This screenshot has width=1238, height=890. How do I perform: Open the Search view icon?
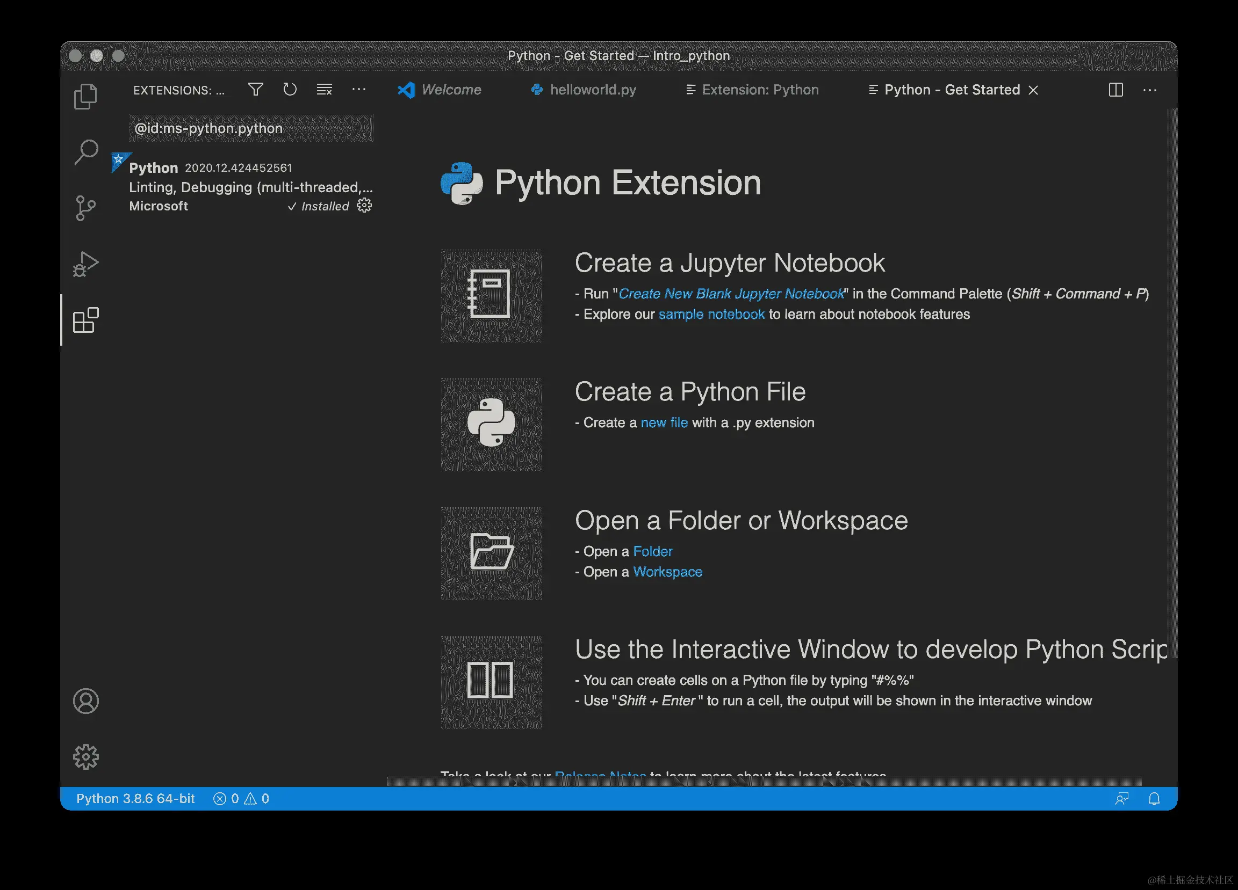(85, 151)
